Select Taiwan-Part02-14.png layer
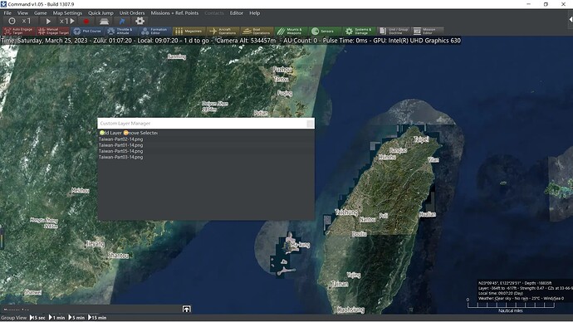The height and width of the screenshot is (322, 573). click(121, 139)
